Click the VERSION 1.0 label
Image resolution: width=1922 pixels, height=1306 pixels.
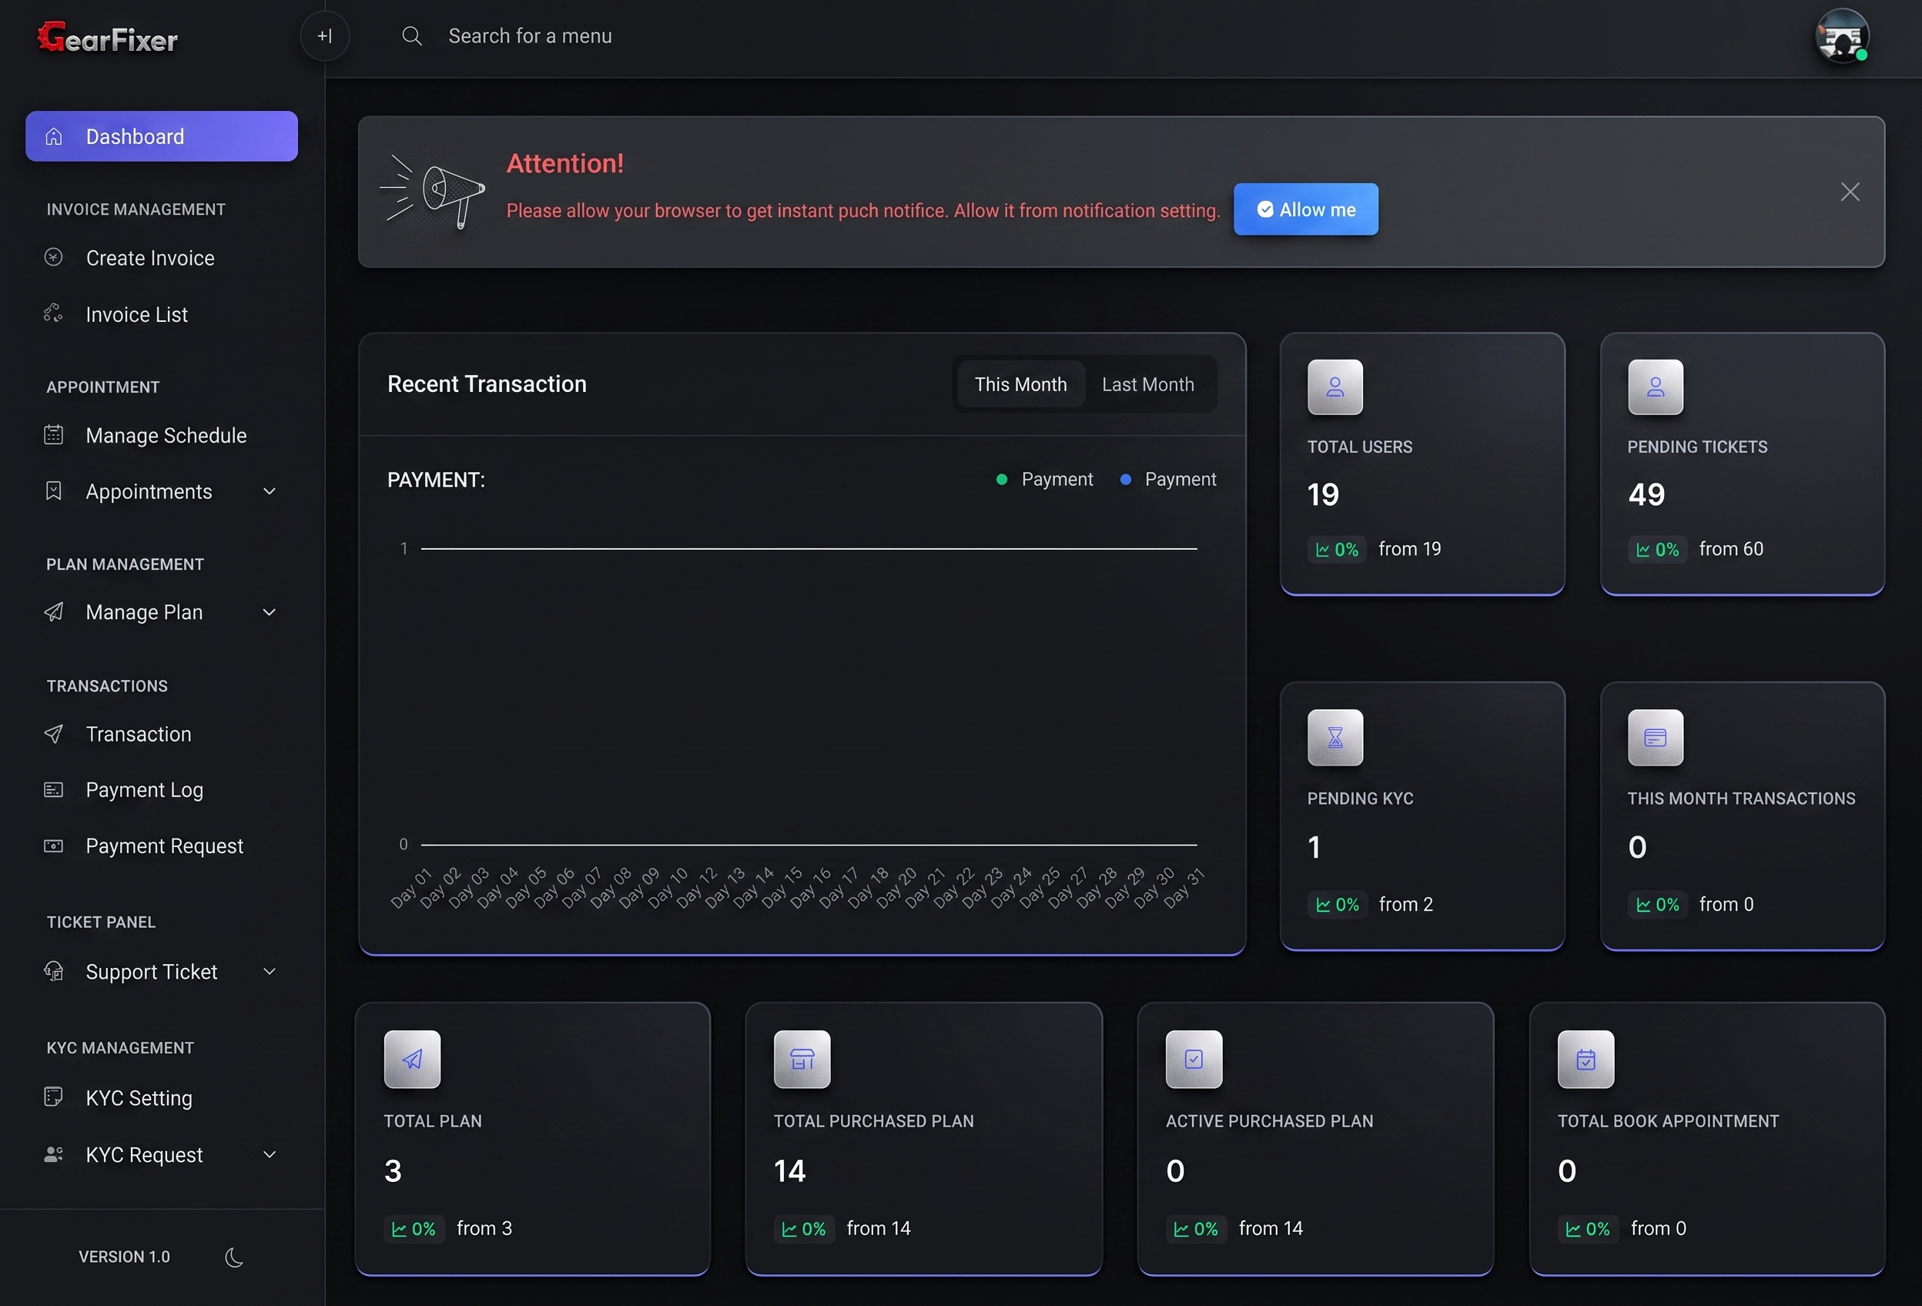coord(124,1257)
